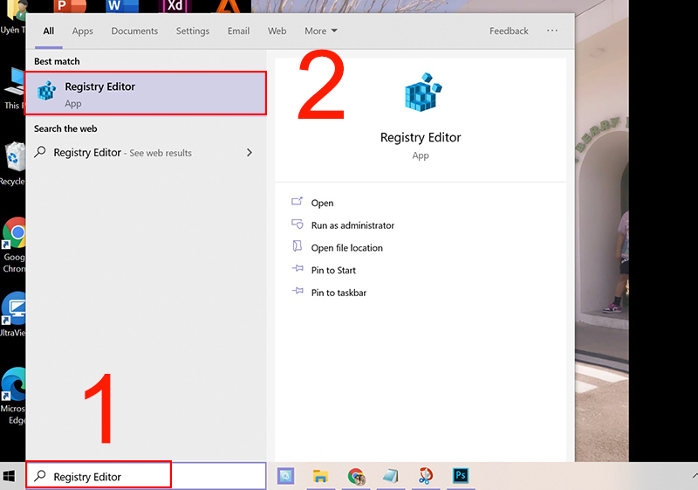Select the Recycle Bin desktop icon
Image resolution: width=698 pixels, height=490 pixels.
13,163
